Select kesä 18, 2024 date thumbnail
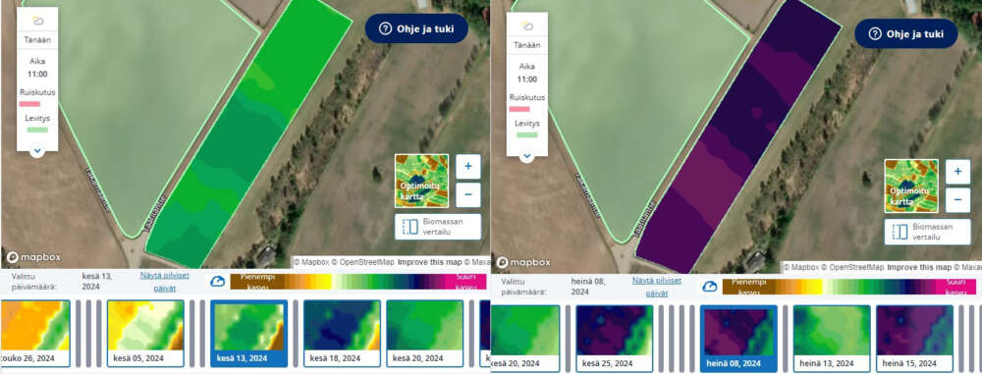 click(342, 333)
